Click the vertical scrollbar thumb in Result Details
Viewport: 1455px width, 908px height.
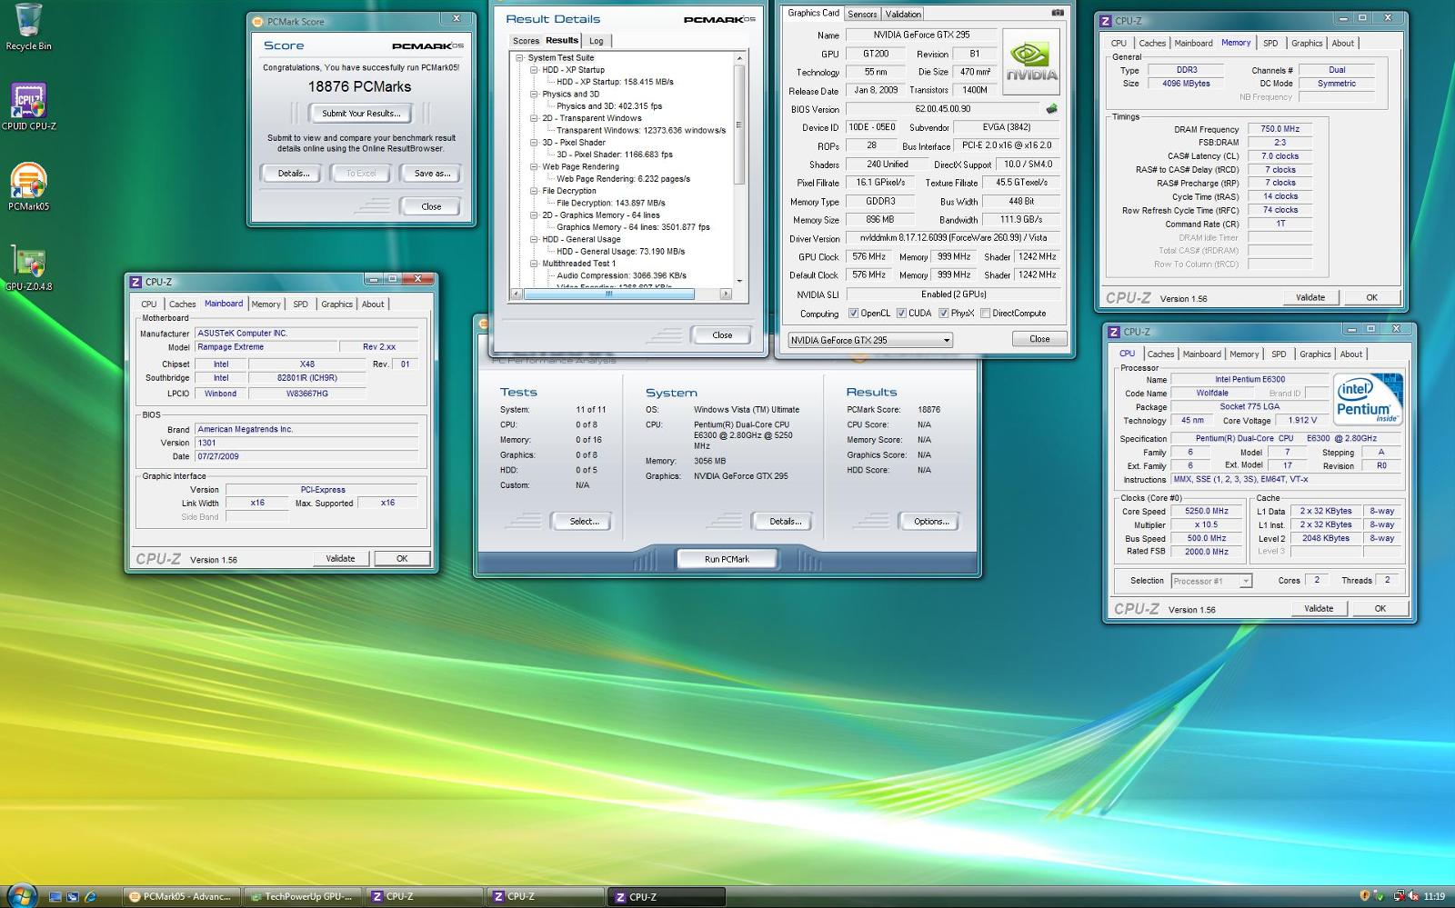739,125
